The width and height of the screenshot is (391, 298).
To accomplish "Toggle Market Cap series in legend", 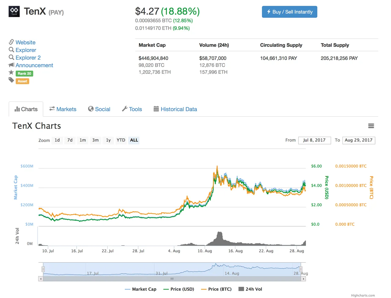I will point(141,289).
